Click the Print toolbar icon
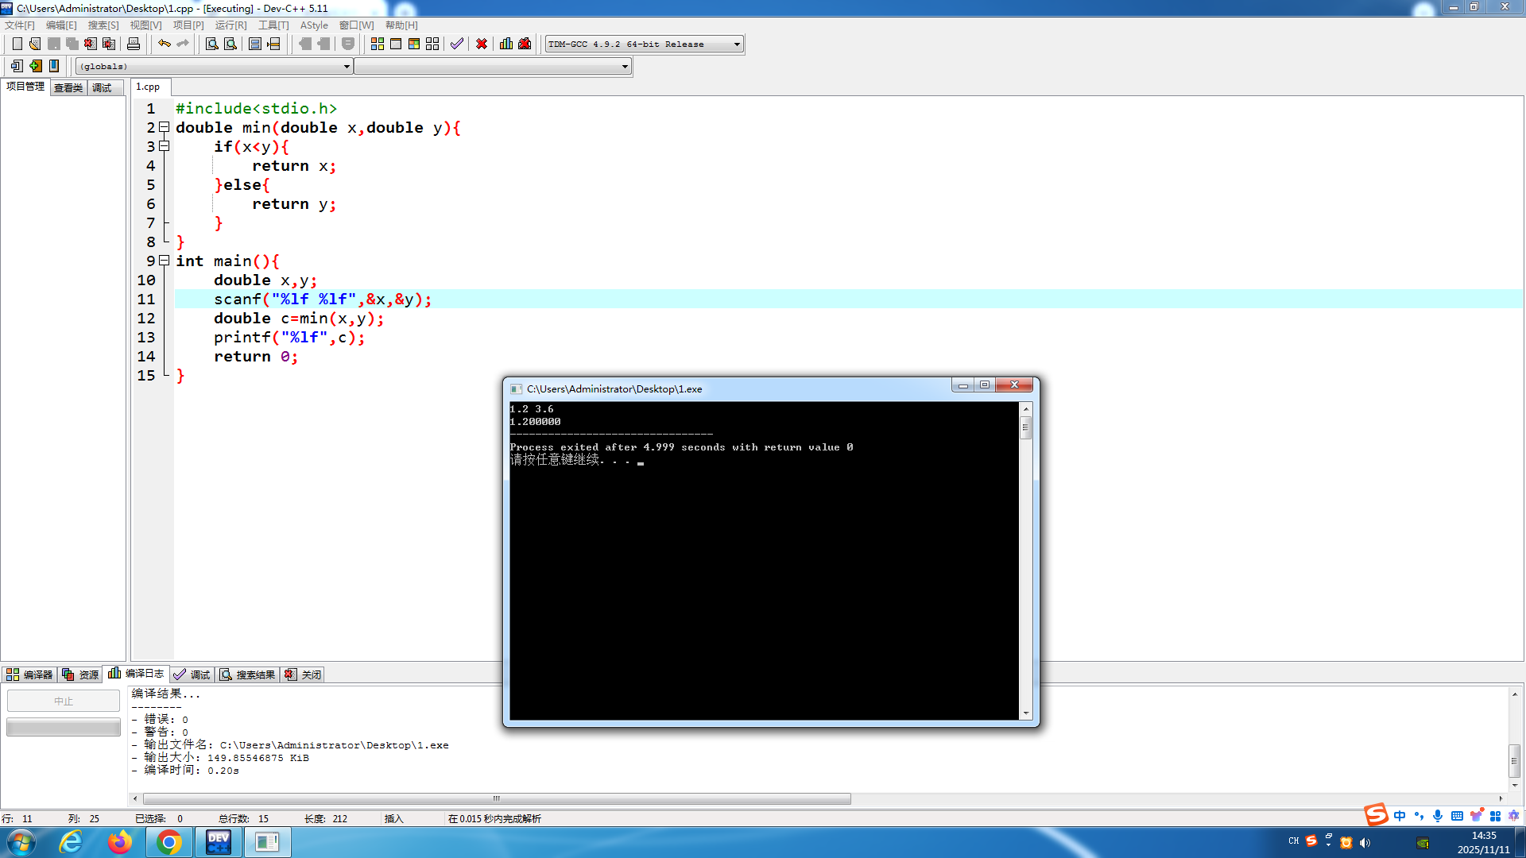The height and width of the screenshot is (858, 1526). click(134, 44)
